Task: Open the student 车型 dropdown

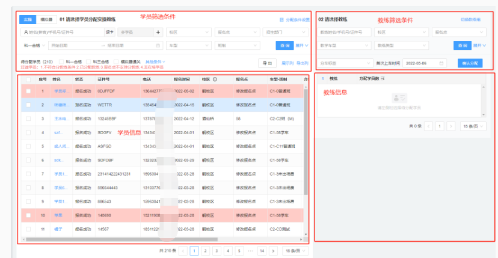Action: tap(188, 45)
